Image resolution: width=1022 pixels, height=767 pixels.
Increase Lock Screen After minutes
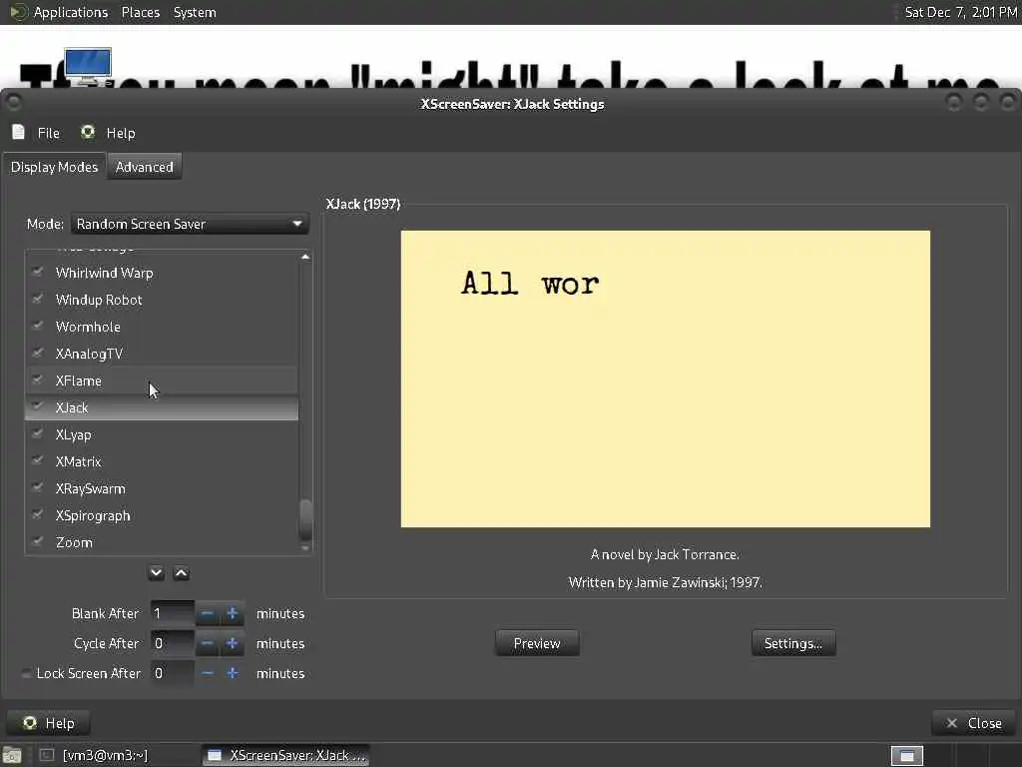232,673
